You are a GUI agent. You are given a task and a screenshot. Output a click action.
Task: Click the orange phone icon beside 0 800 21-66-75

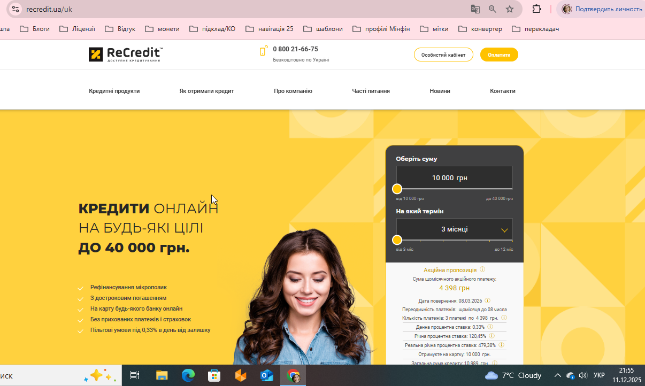click(x=263, y=51)
